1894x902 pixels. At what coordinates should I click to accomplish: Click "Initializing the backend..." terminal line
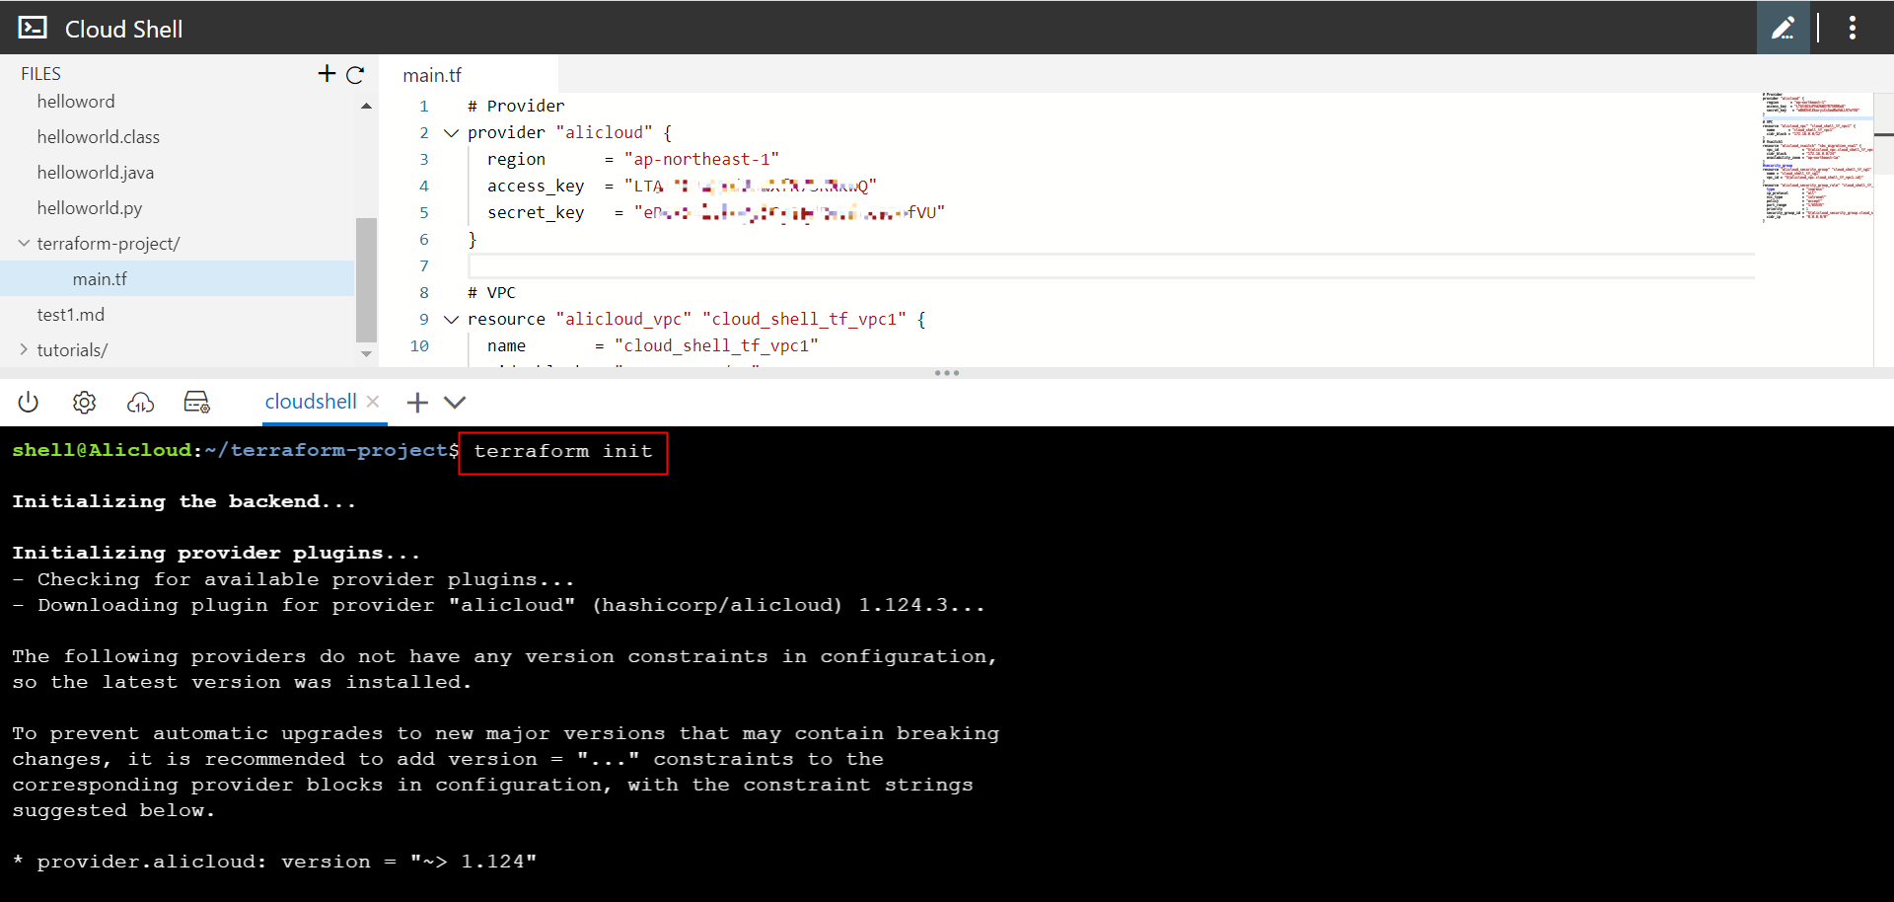pos(183,501)
